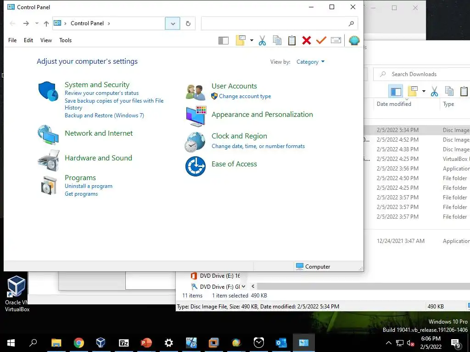Open the Network and Internet globe icon

pos(48,134)
